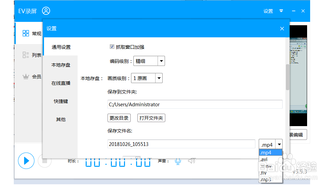Choose .flv from the format list
The width and height of the screenshot is (336, 189).
[270, 173]
